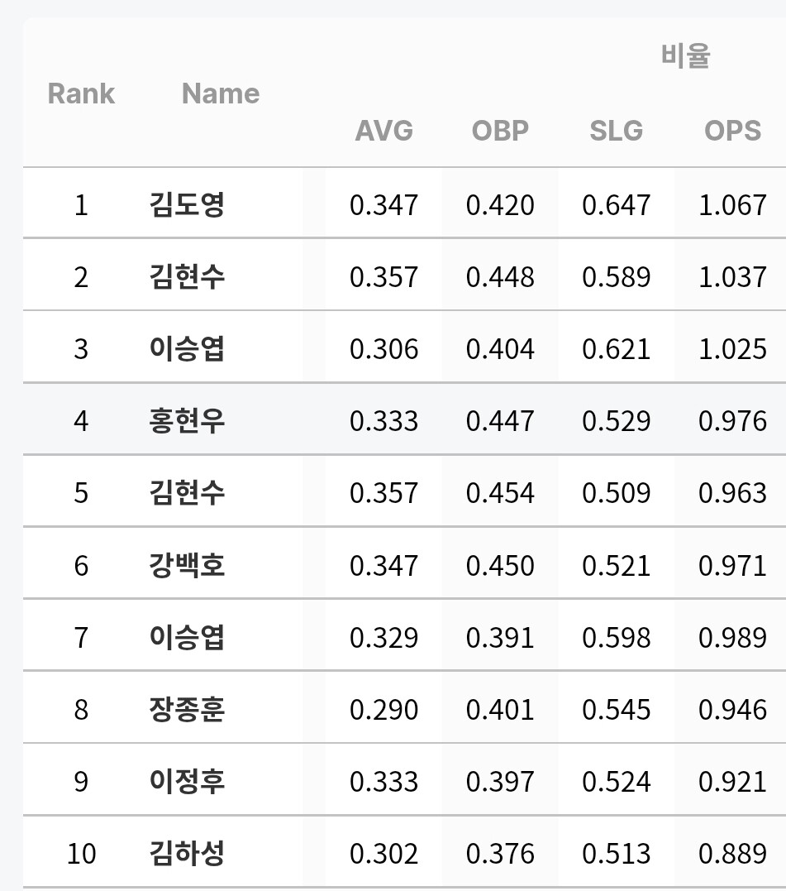
Task: Open player 김하성 in rank 10
Action: pyautogui.click(x=187, y=853)
